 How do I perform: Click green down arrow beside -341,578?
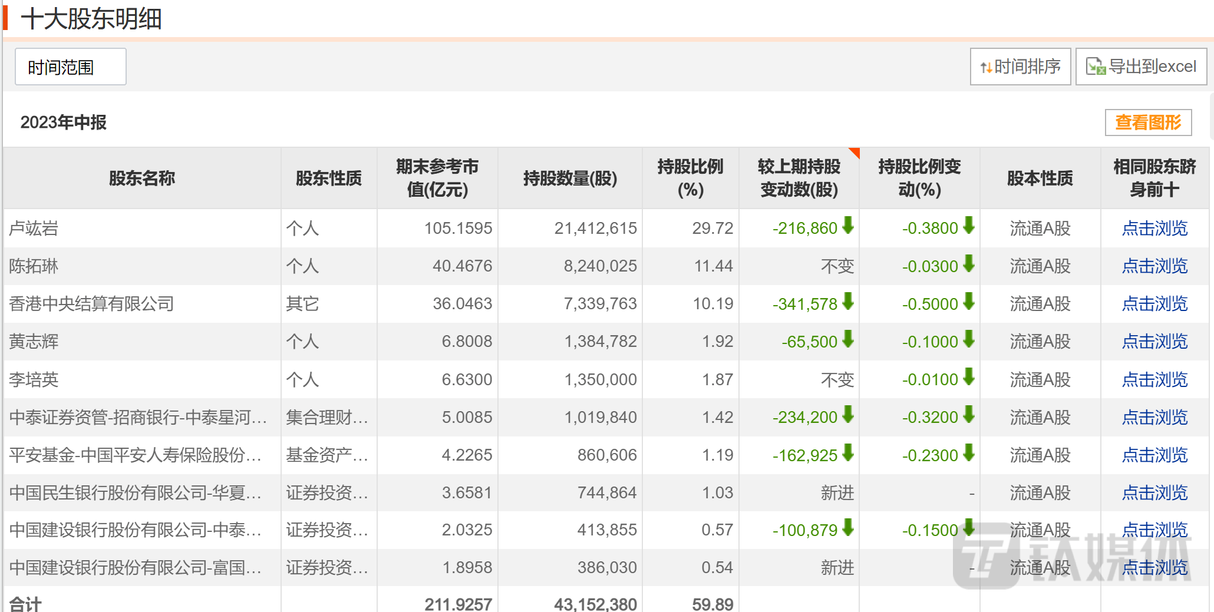coord(848,302)
